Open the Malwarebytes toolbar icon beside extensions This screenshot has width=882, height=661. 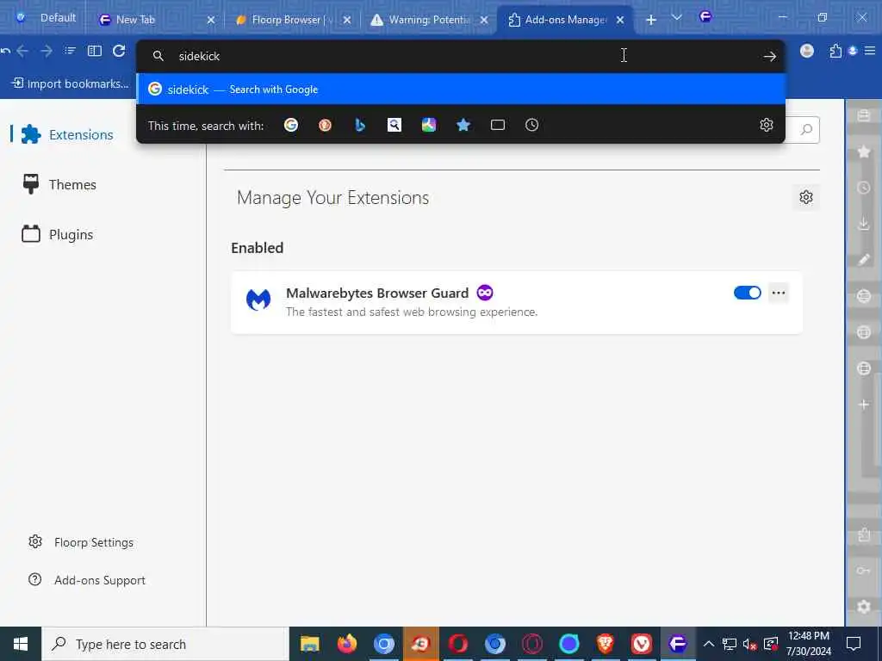pyautogui.click(x=853, y=51)
